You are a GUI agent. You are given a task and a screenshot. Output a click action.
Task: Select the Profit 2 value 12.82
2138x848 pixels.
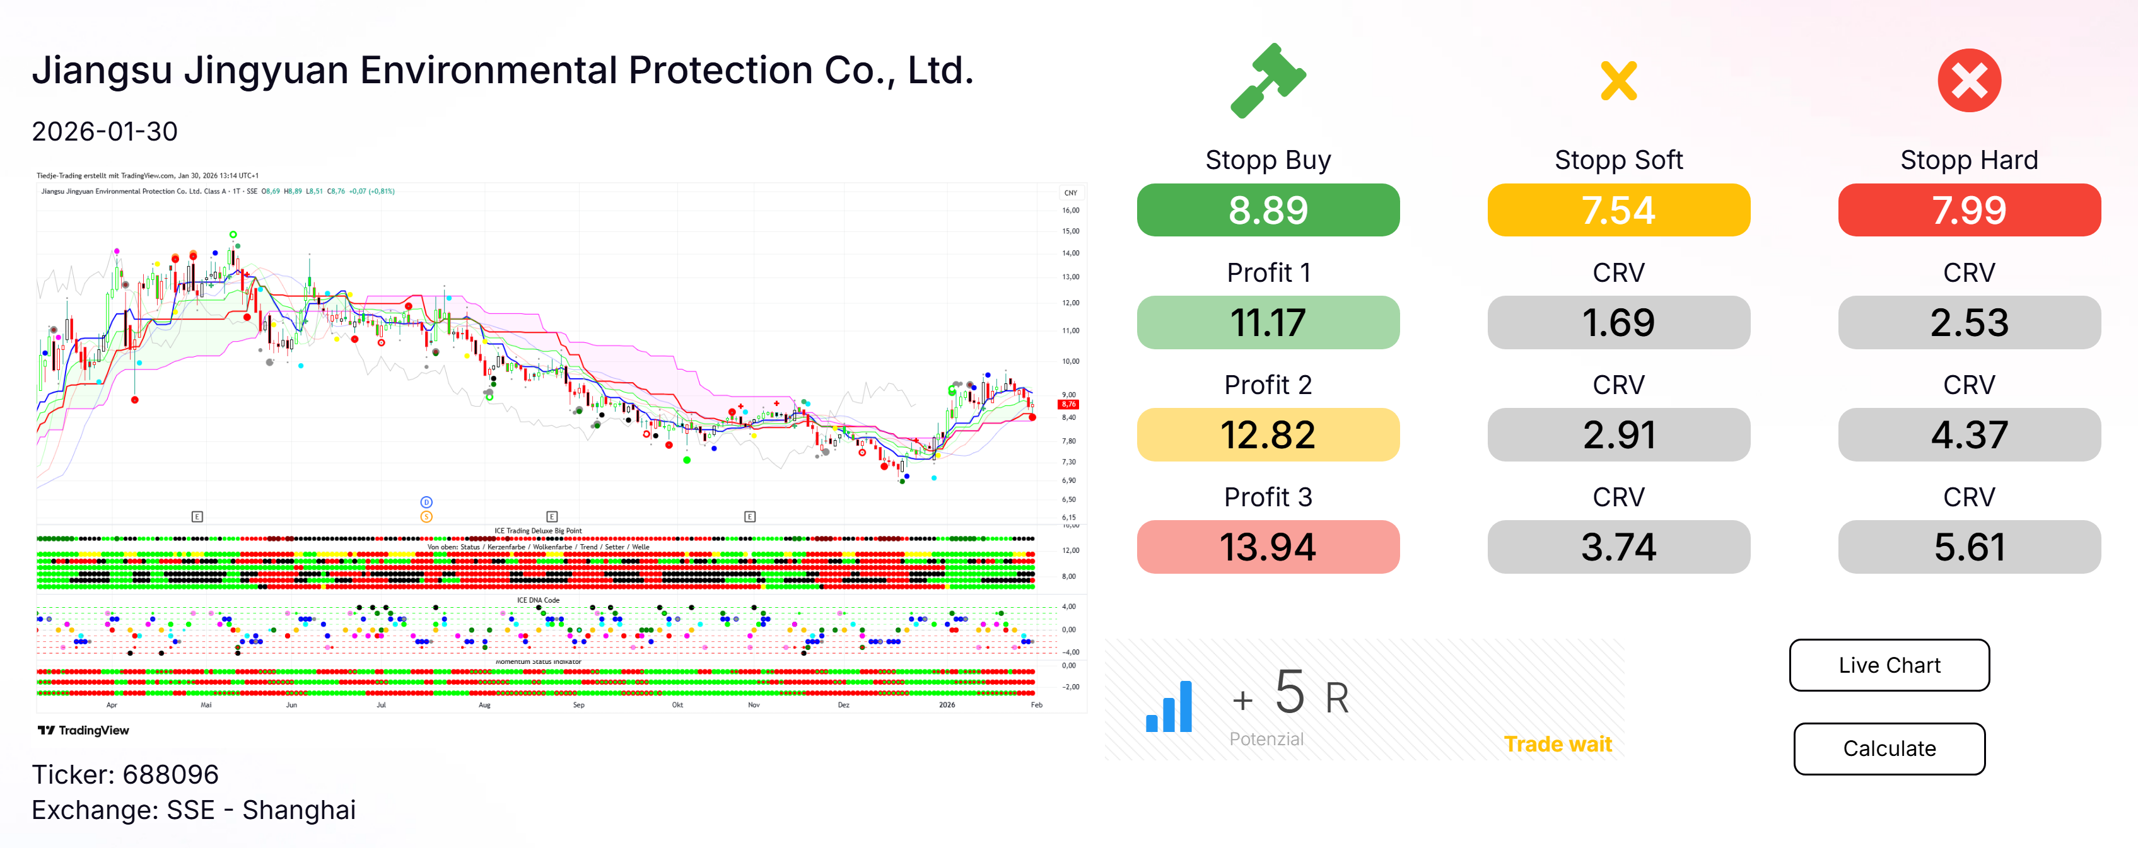(x=1268, y=435)
